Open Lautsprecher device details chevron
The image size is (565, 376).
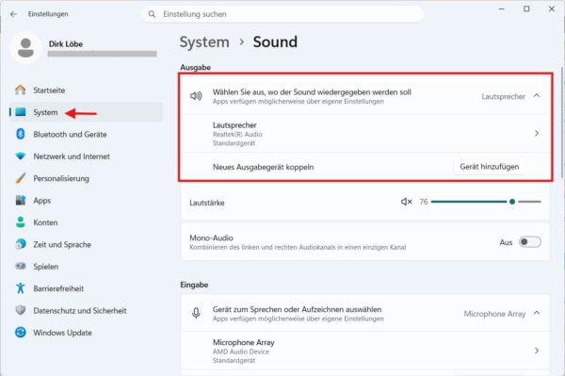click(x=537, y=134)
